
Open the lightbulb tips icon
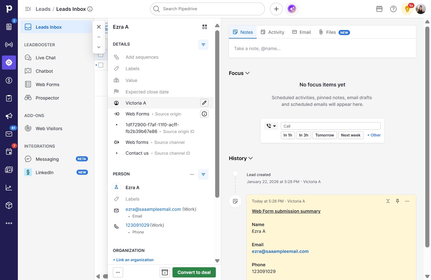(x=407, y=9)
